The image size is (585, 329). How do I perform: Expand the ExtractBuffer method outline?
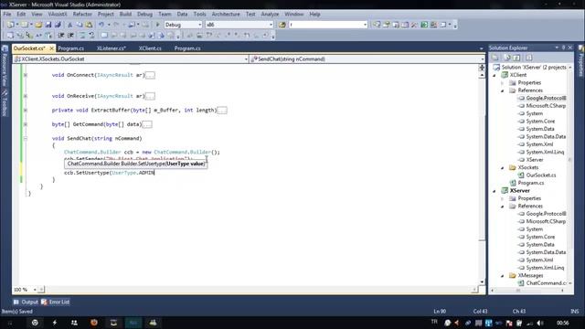pyautogui.click(x=26, y=110)
